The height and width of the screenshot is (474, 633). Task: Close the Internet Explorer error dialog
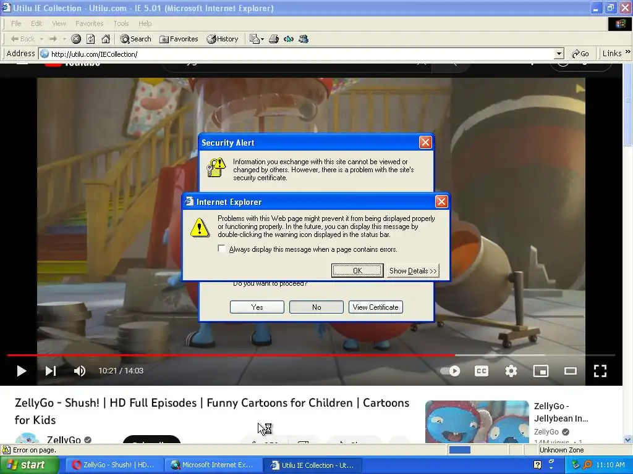pyautogui.click(x=441, y=202)
